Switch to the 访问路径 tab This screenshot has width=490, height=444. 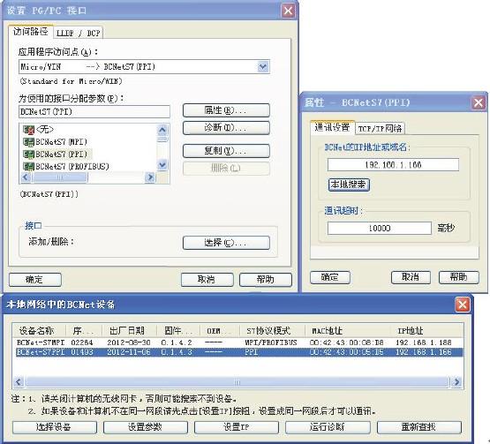pyautogui.click(x=31, y=32)
